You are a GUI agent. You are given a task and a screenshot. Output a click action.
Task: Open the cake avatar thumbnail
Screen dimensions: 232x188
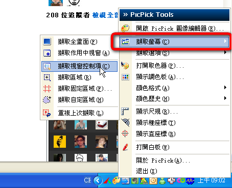(102, 125)
